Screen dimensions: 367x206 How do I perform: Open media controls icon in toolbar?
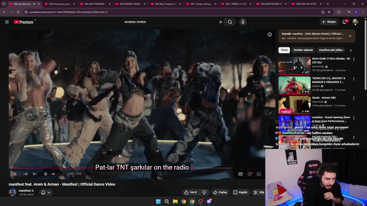[349, 12]
